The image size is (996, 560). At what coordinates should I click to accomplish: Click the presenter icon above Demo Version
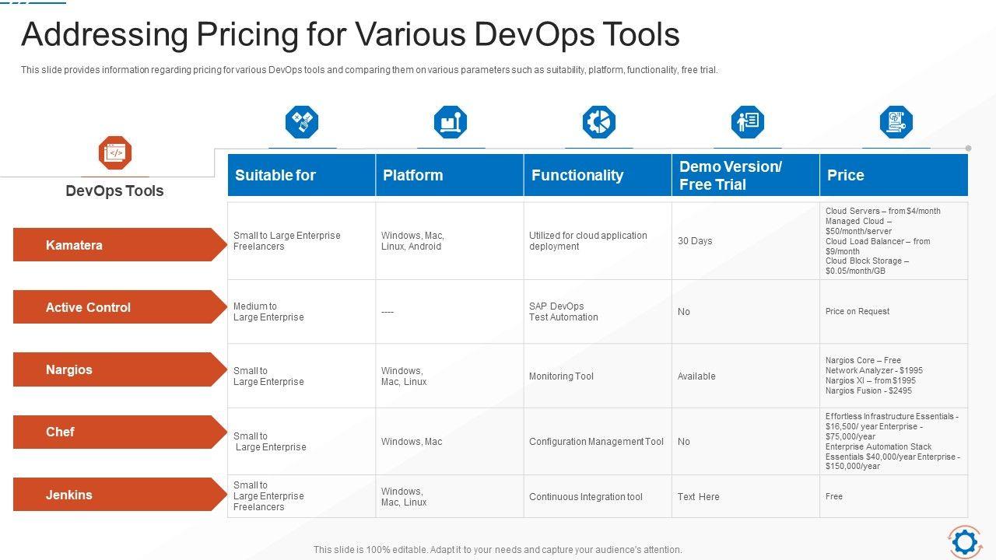(x=748, y=122)
